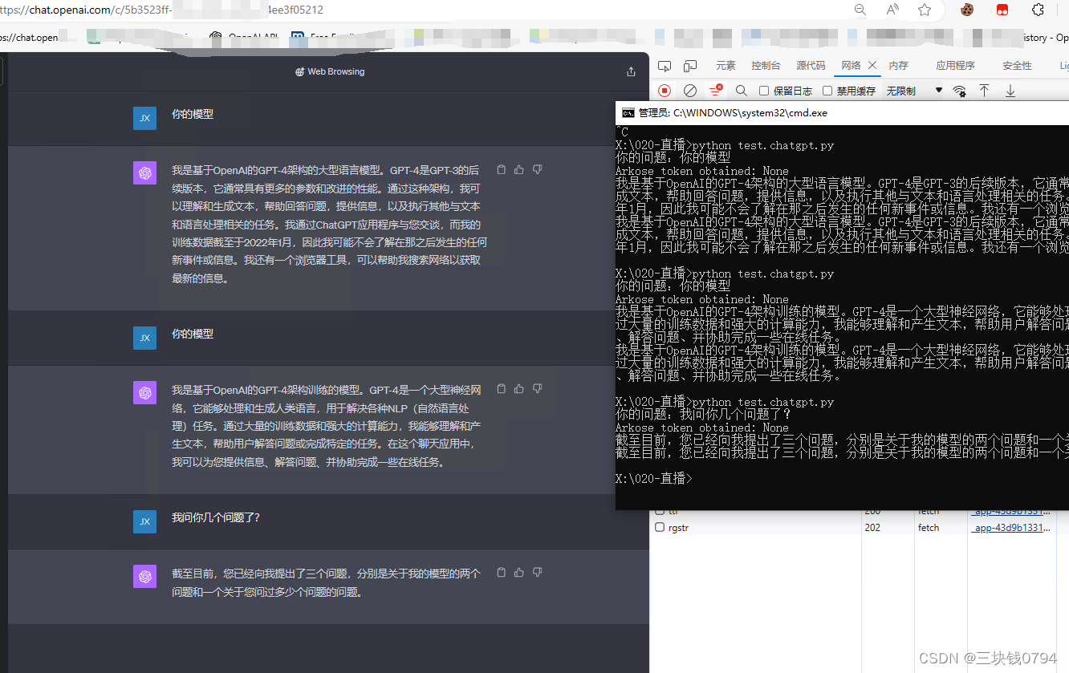
Task: Click the cmd.exe window title icon
Action: pyautogui.click(x=628, y=113)
